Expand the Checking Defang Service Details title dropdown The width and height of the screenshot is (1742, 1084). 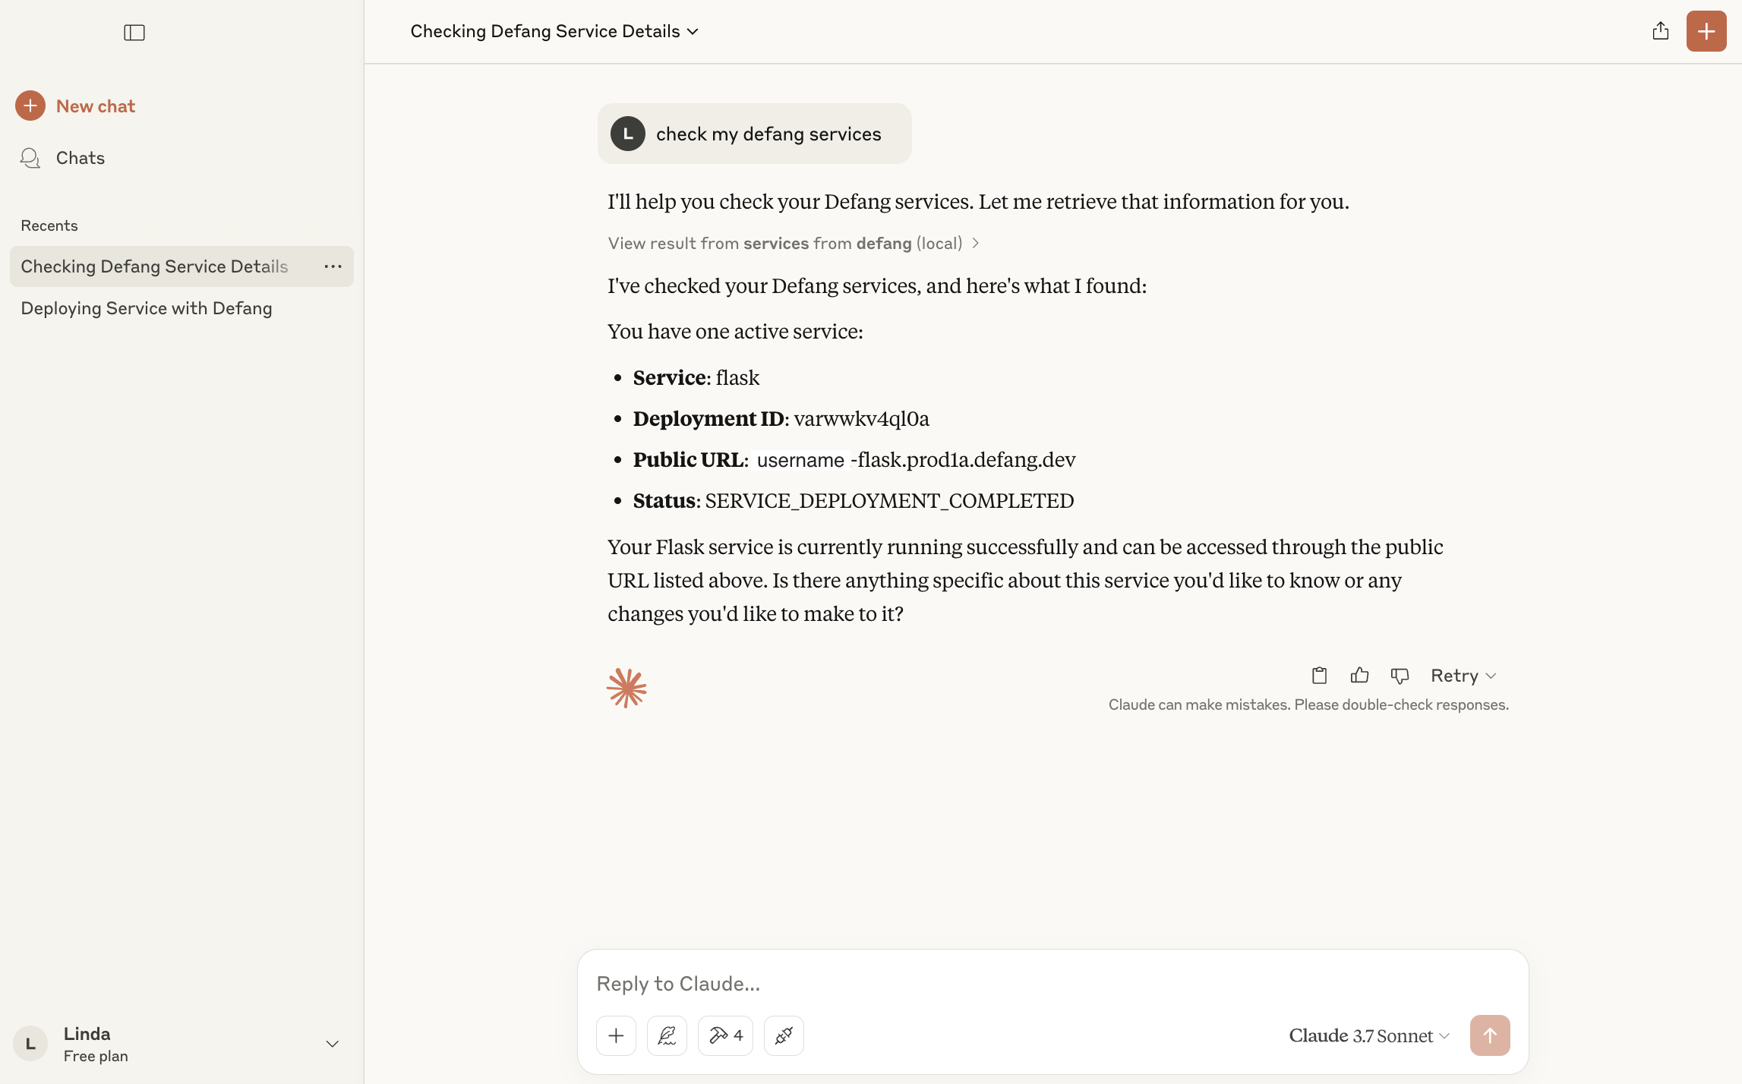click(554, 31)
